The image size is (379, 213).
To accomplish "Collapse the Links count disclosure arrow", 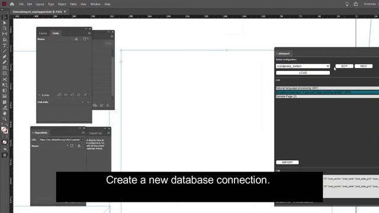I will click(x=39, y=95).
